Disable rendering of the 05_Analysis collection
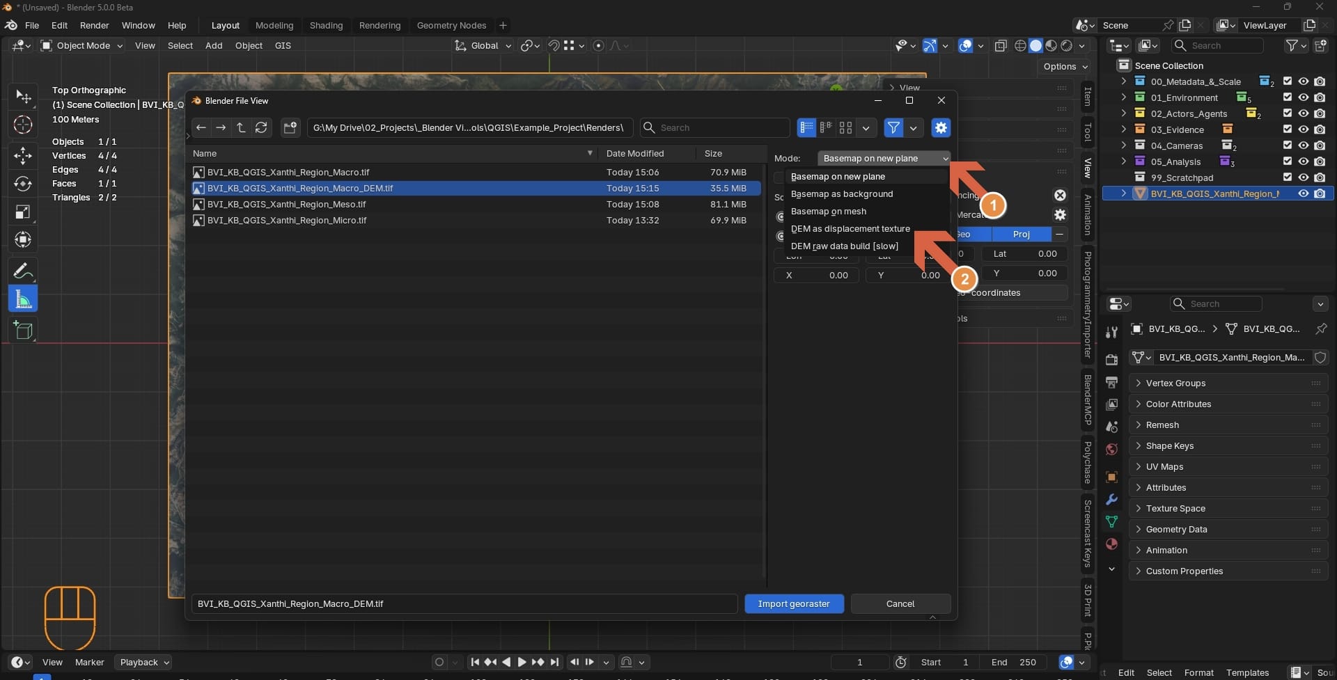Viewport: 1337px width, 680px height. pyautogui.click(x=1320, y=161)
